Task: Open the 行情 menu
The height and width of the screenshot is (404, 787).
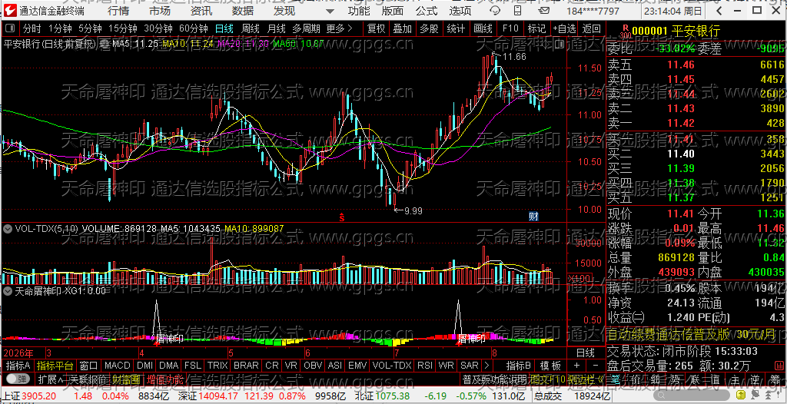Action: coord(118,11)
